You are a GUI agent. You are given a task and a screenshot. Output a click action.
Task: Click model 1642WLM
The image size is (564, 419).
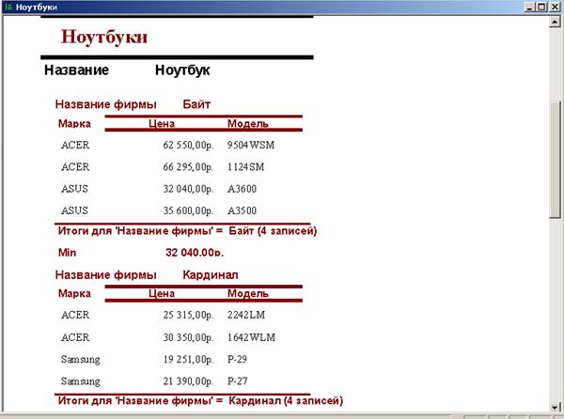(251, 337)
